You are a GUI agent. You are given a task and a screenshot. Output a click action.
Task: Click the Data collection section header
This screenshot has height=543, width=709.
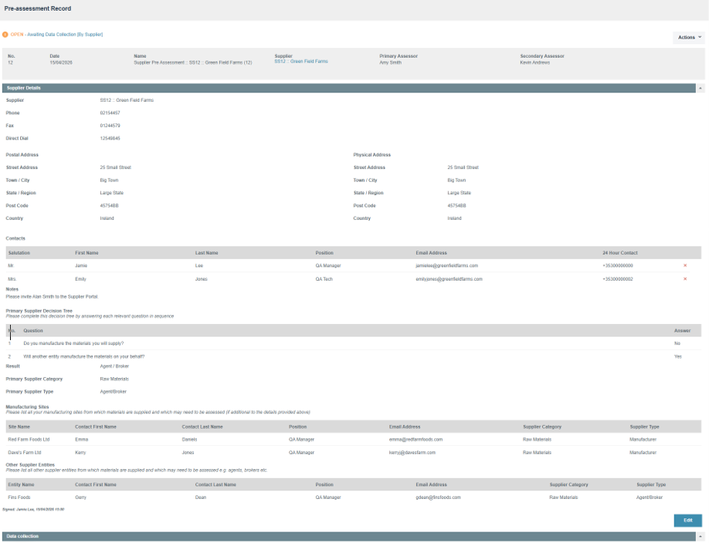click(349, 536)
